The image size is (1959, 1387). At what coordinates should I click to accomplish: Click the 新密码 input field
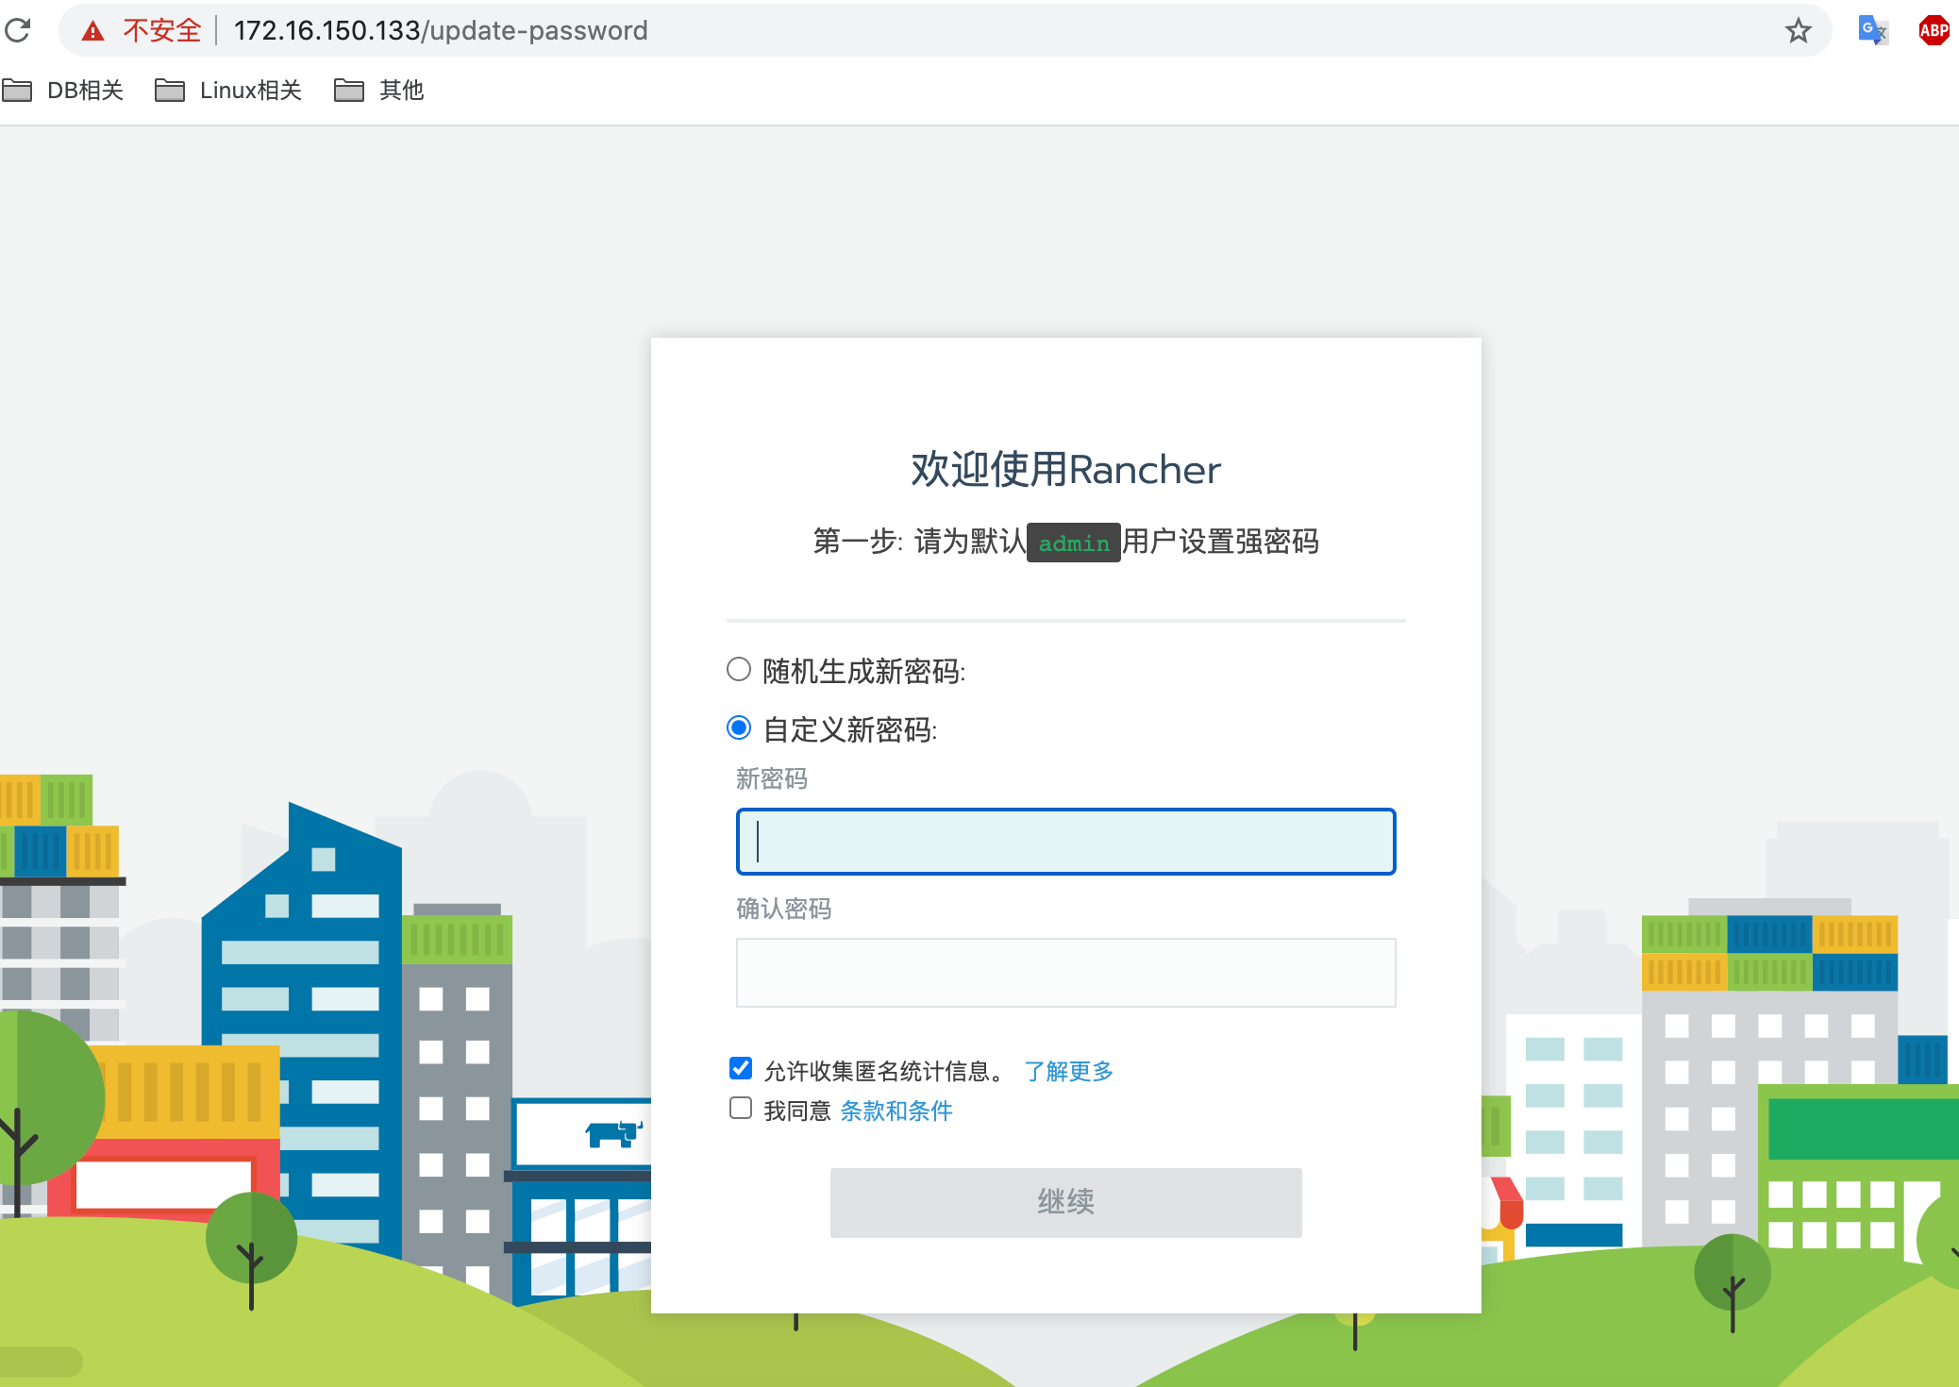[1065, 842]
